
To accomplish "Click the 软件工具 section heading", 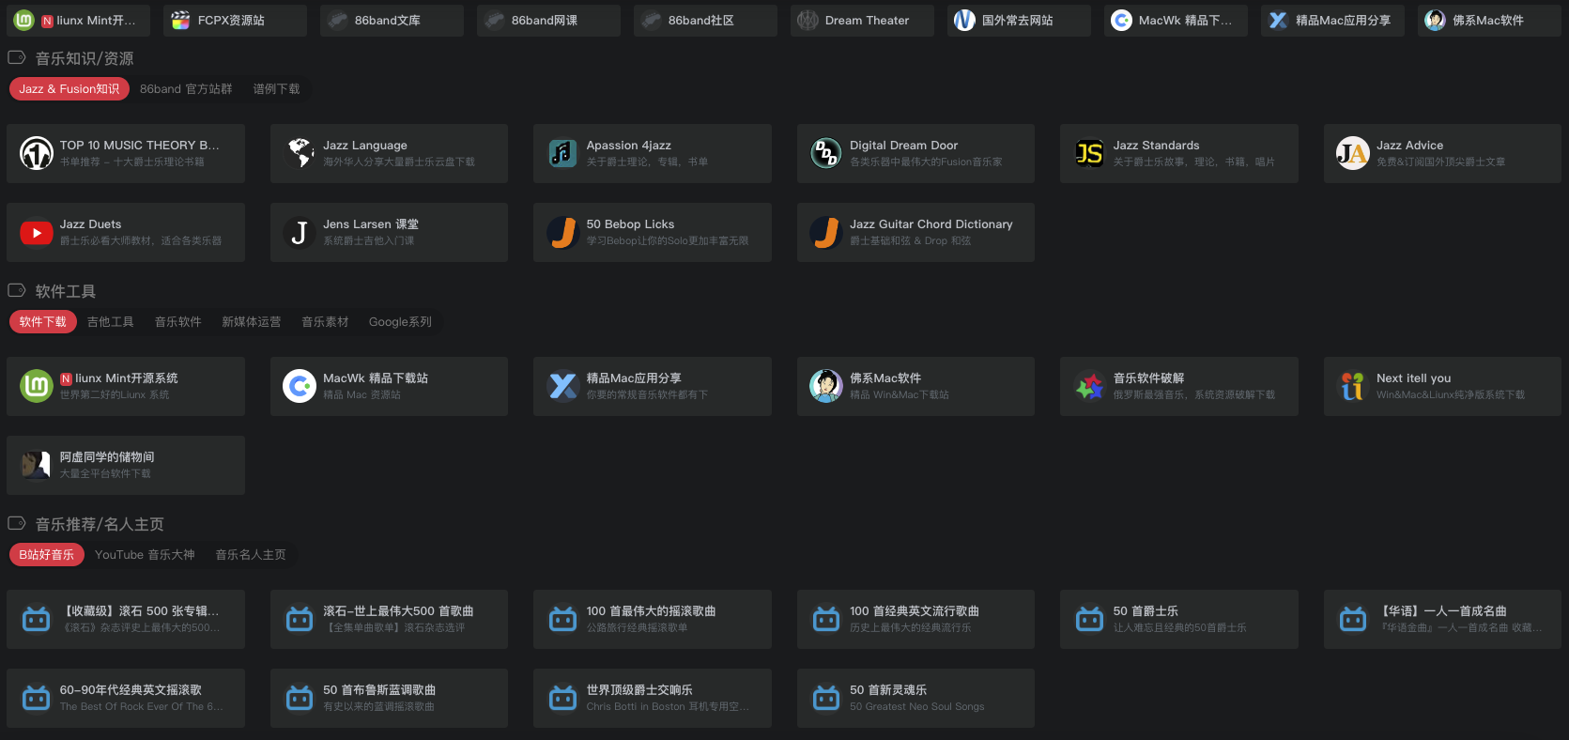I will click(66, 291).
